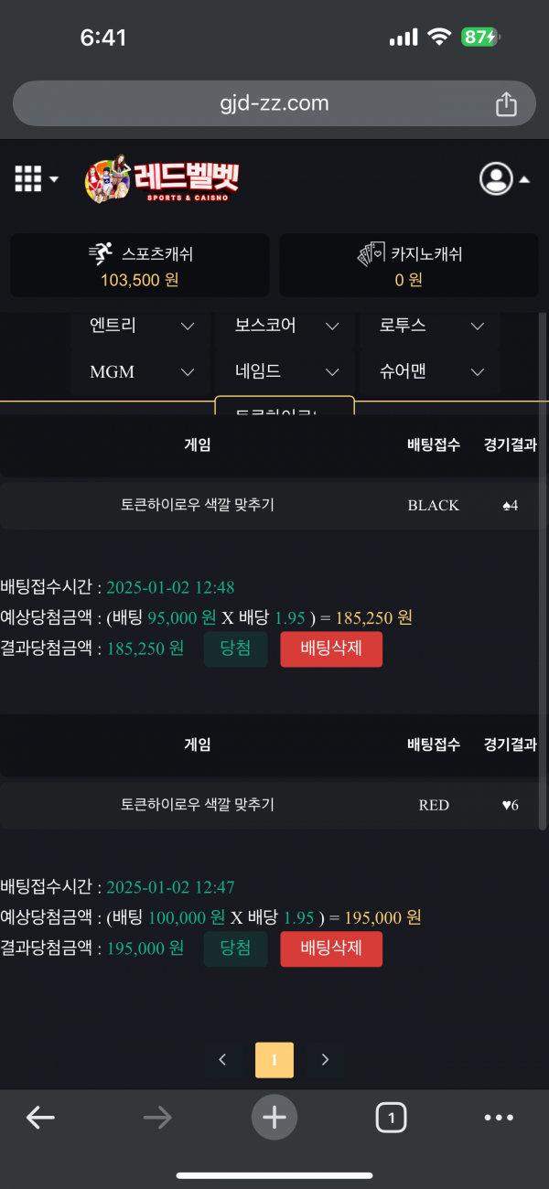This screenshot has width=549, height=1189.
Task: Go back with the browser back arrow
Action: click(x=40, y=1117)
